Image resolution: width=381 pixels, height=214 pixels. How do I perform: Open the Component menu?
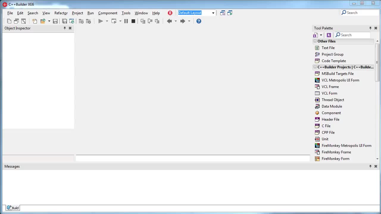[x=108, y=13]
